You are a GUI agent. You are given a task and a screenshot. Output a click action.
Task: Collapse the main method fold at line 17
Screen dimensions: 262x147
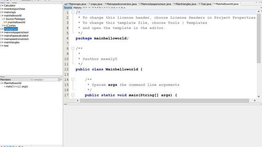[x=73, y=95]
